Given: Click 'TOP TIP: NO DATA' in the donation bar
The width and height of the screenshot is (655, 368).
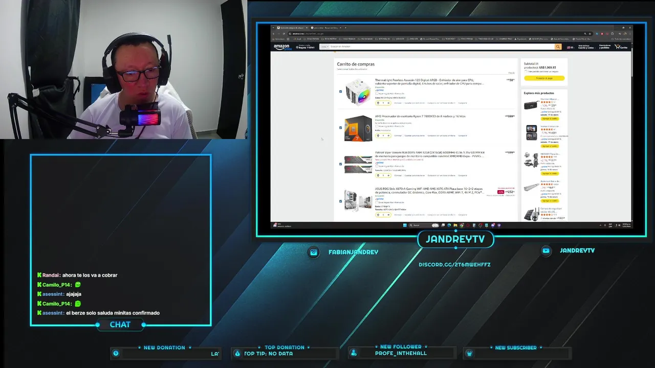Looking at the screenshot, I should tap(268, 353).
